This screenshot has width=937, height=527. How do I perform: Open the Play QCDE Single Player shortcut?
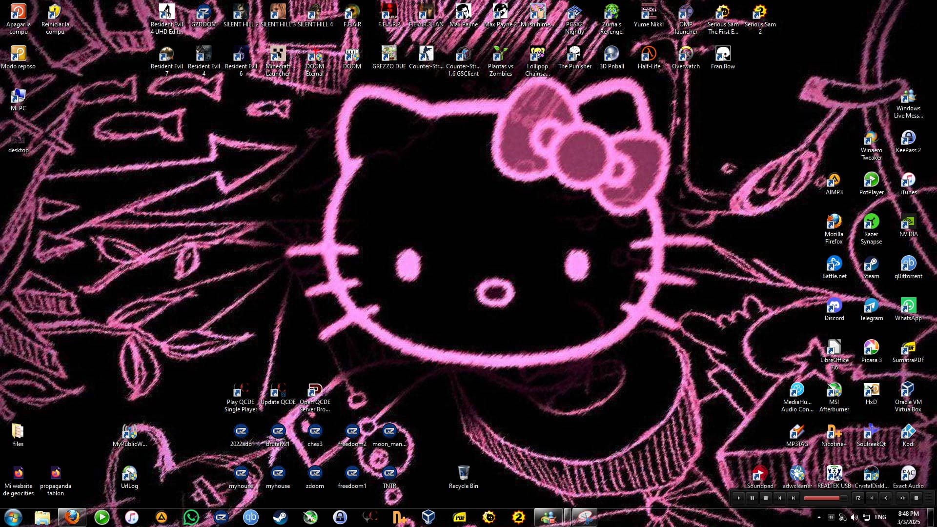click(241, 397)
